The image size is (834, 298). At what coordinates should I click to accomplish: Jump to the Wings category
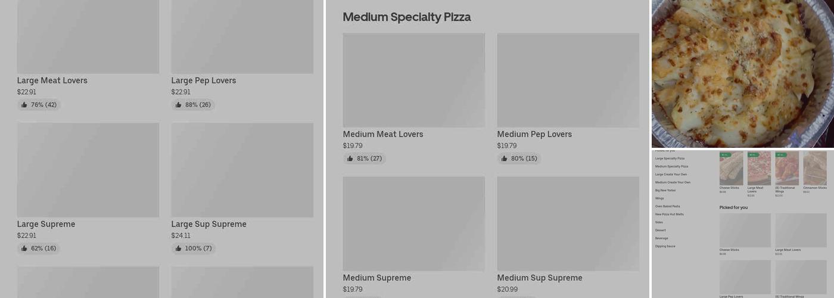[659, 198]
